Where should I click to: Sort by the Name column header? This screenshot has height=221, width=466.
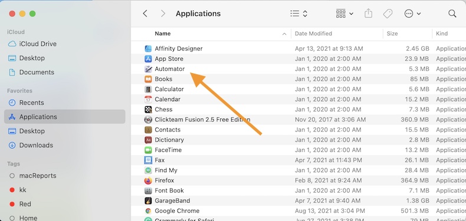pyautogui.click(x=163, y=34)
